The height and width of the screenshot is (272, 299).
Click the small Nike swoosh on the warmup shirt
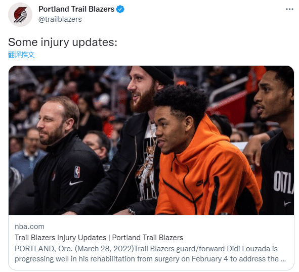point(287,203)
